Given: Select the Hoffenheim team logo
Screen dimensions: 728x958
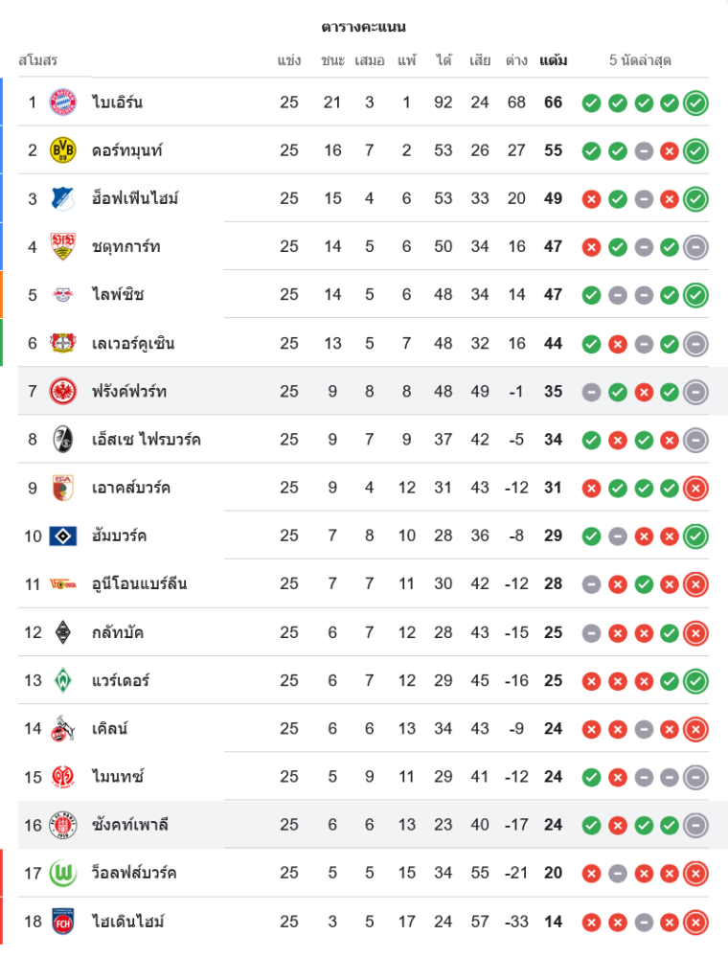Looking at the screenshot, I should pyautogui.click(x=63, y=199).
